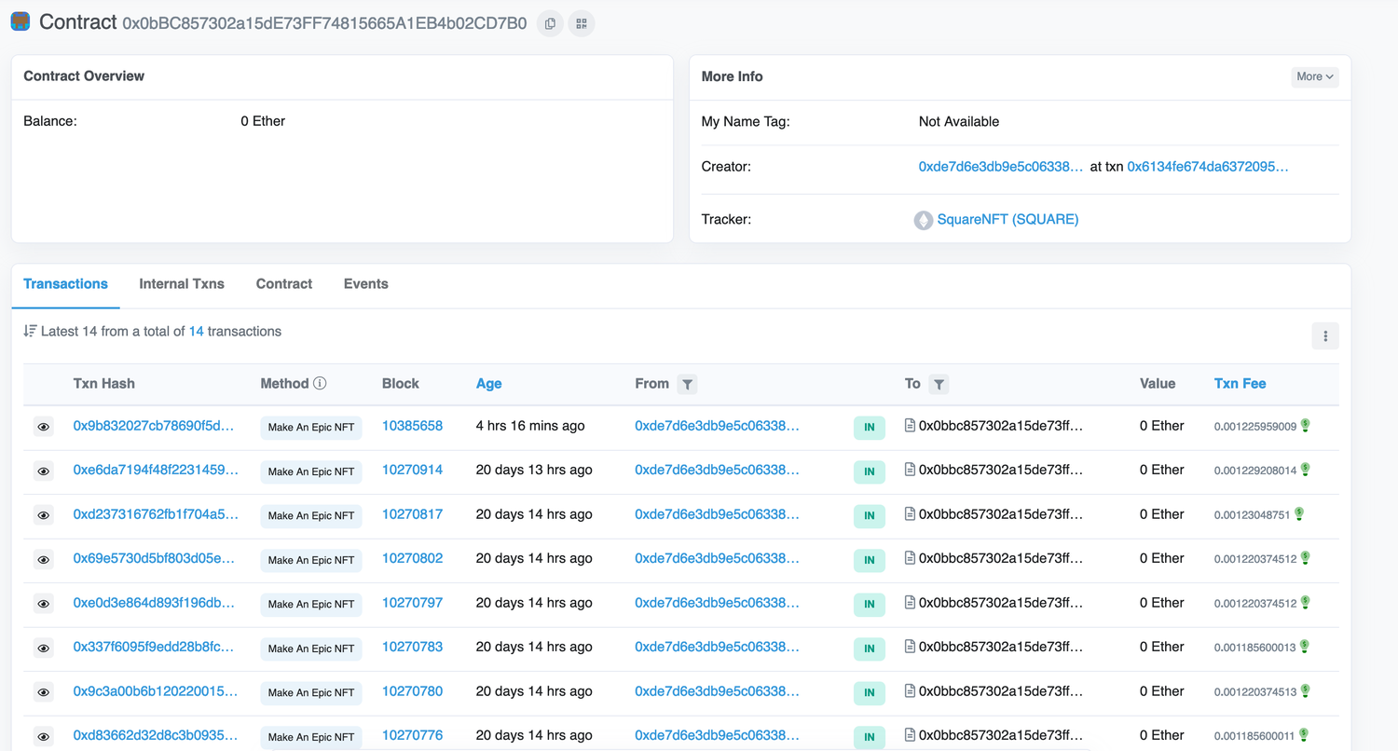
Task: Click gas lightbulb icon for fee 0.001185600013
Action: coord(1305,646)
